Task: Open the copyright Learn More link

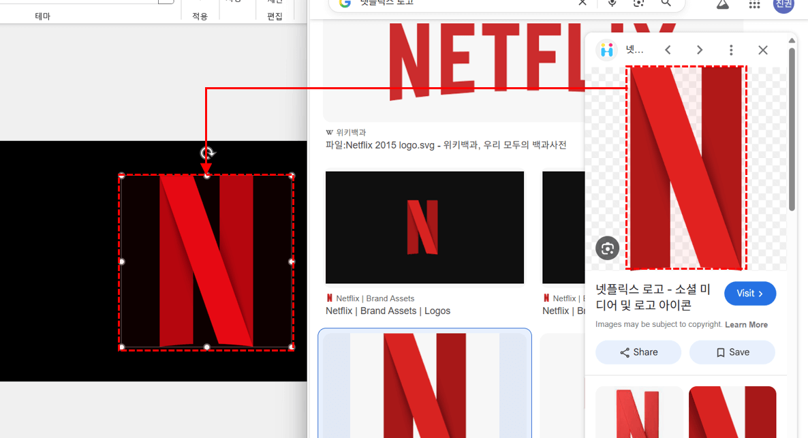Action: [x=746, y=325]
